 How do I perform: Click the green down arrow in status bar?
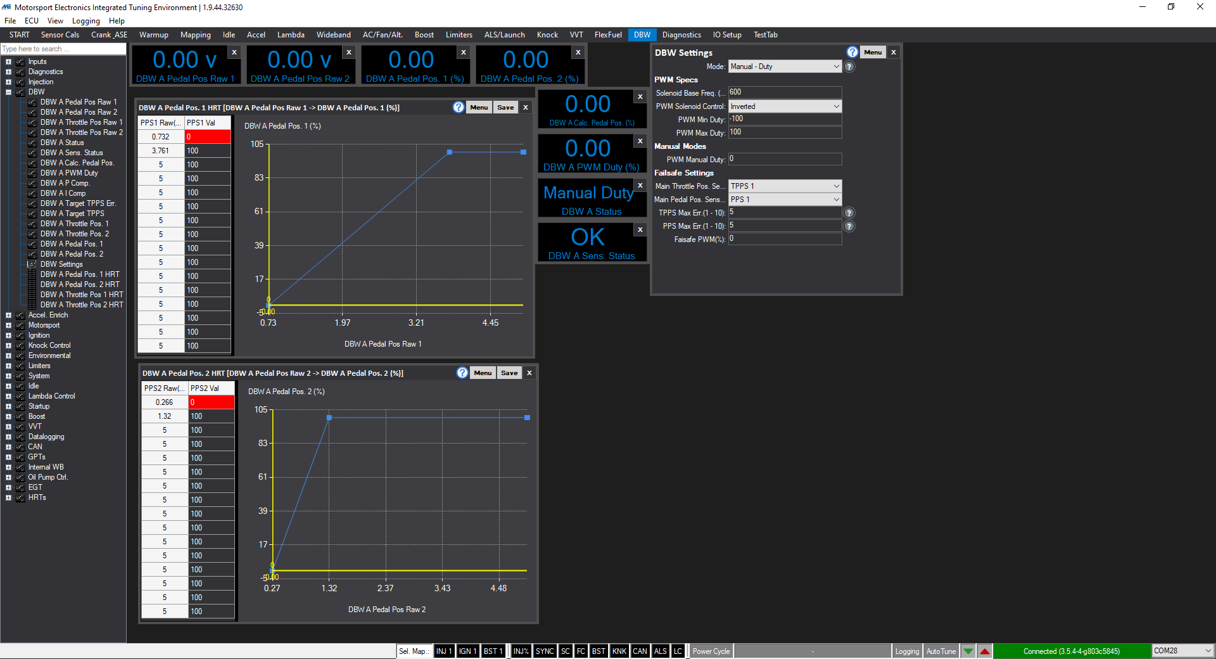(968, 651)
